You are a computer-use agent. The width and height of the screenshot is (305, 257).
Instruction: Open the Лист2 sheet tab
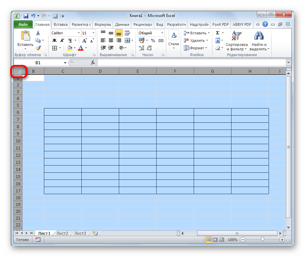(x=62, y=233)
